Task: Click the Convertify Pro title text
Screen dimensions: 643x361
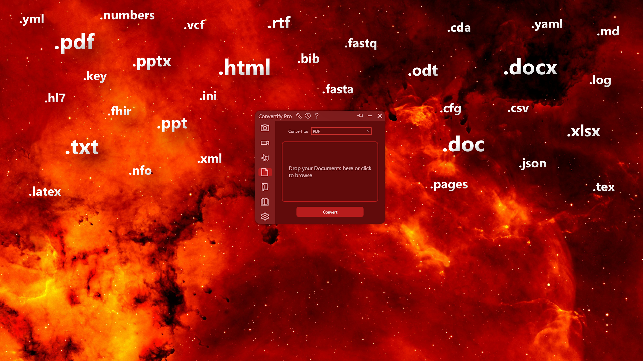Action: click(x=275, y=116)
